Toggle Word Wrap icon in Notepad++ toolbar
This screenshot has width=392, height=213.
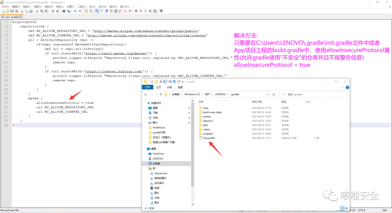point(97,11)
